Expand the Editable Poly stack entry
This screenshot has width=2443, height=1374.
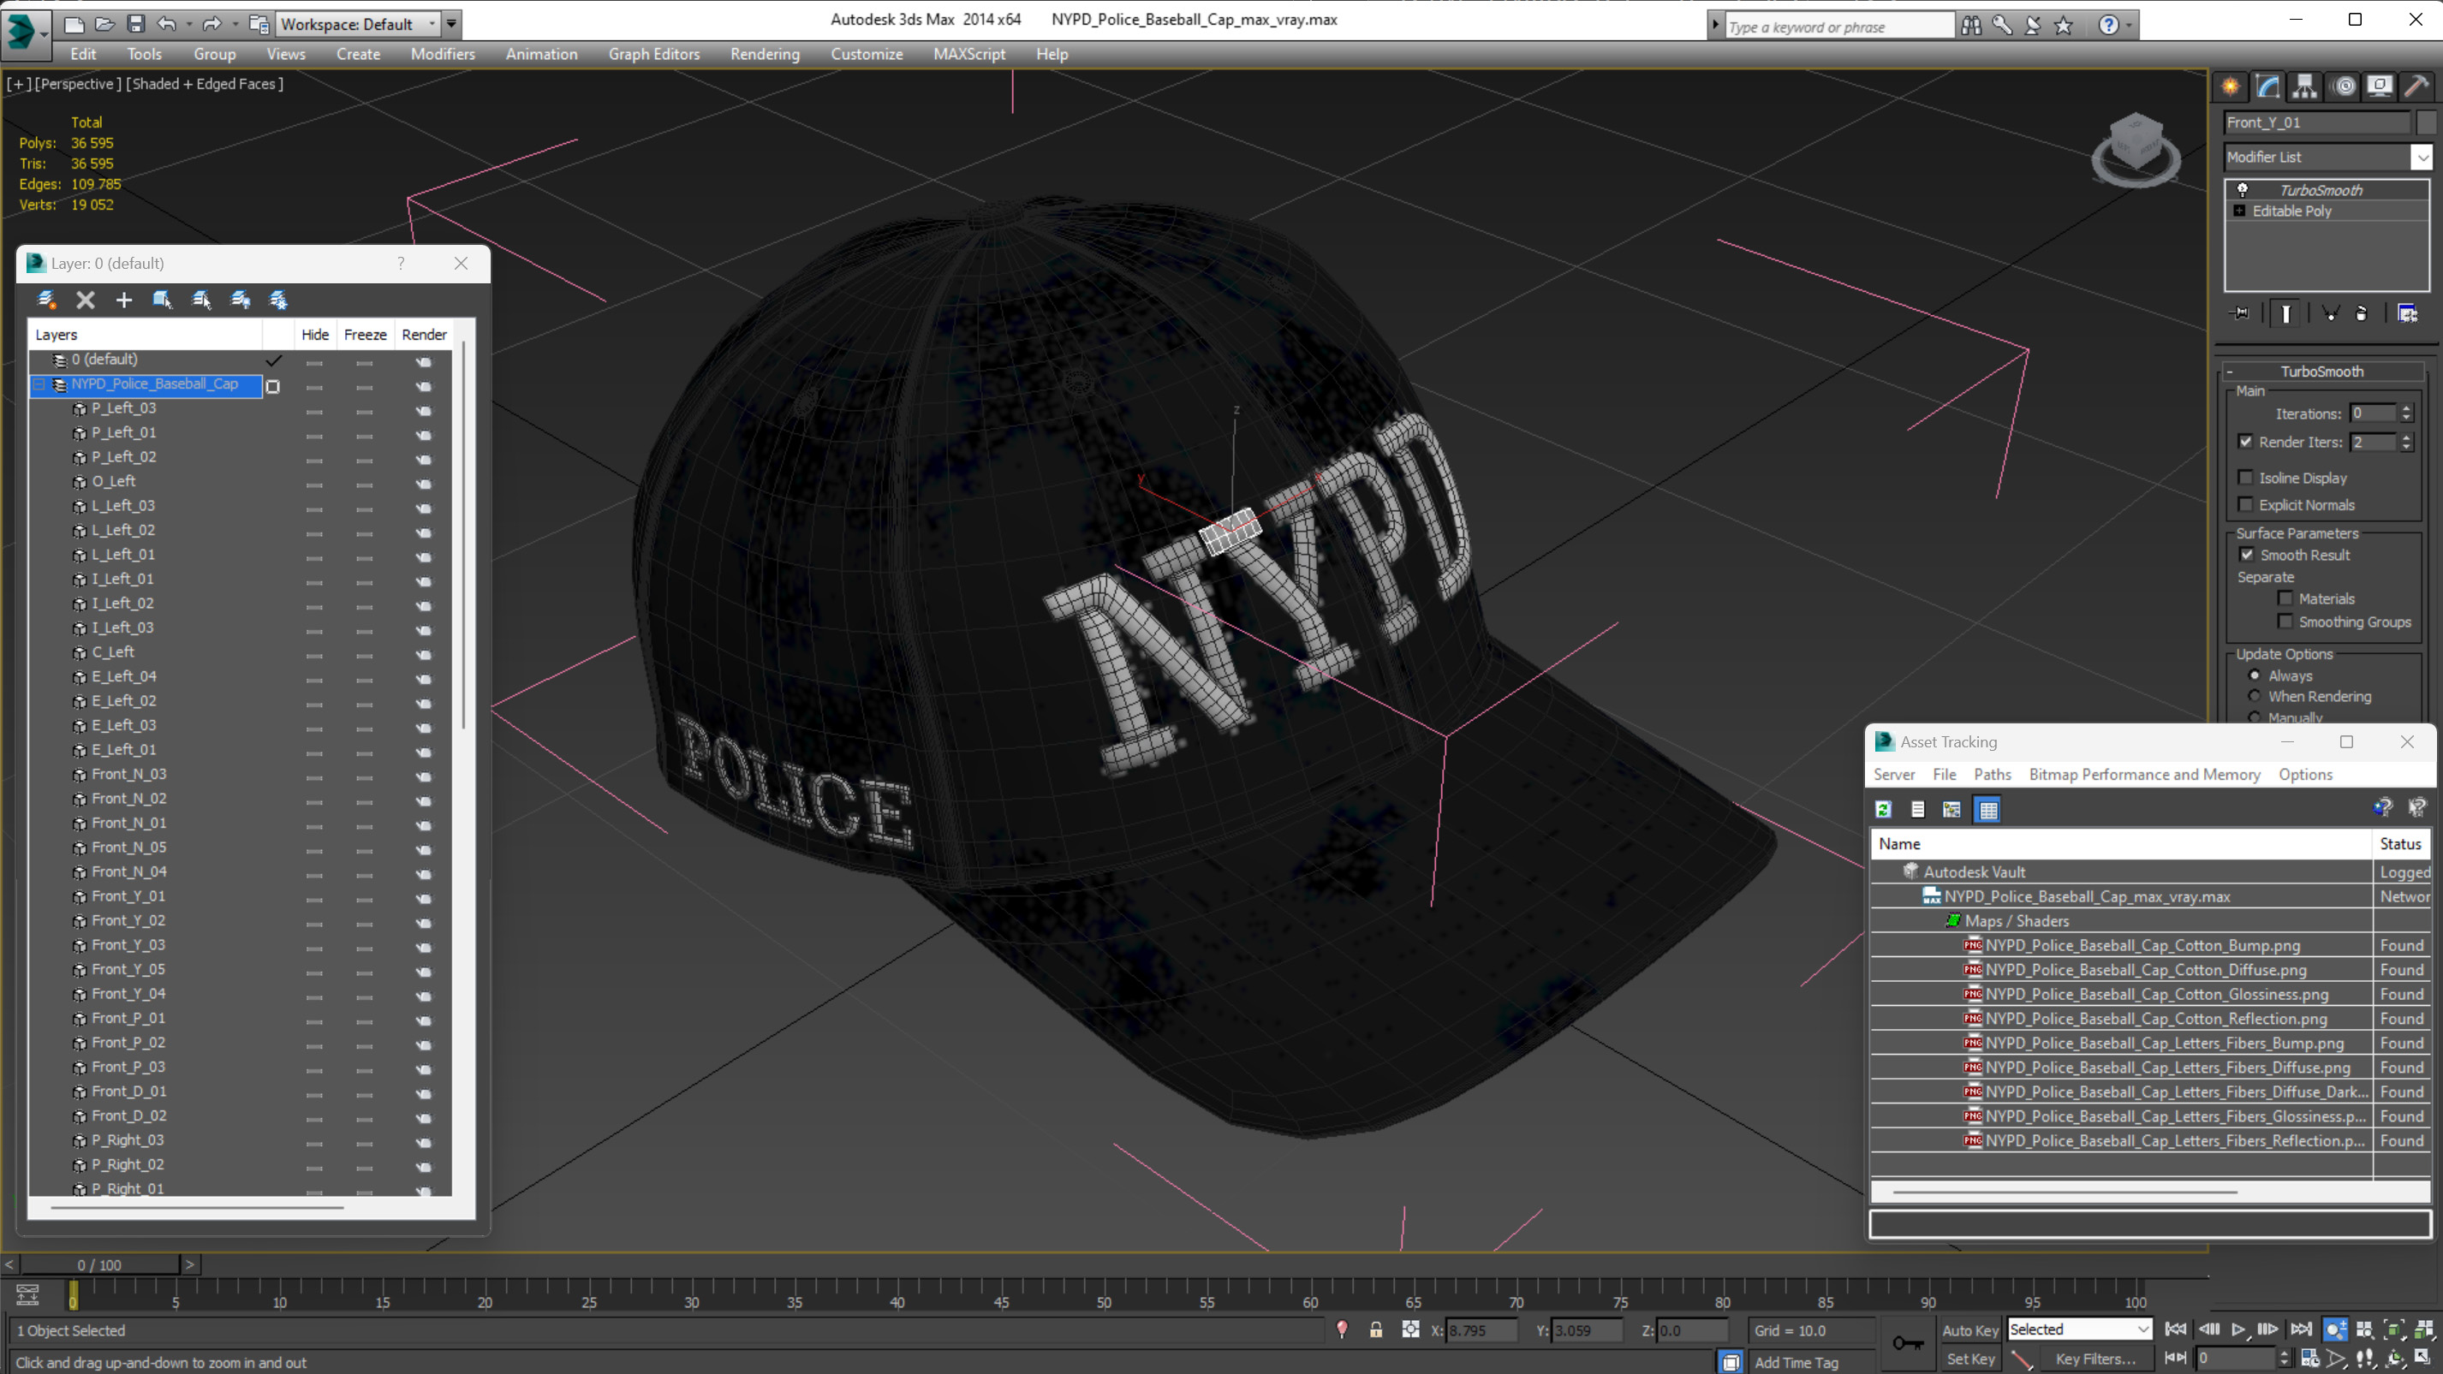[x=2239, y=211]
